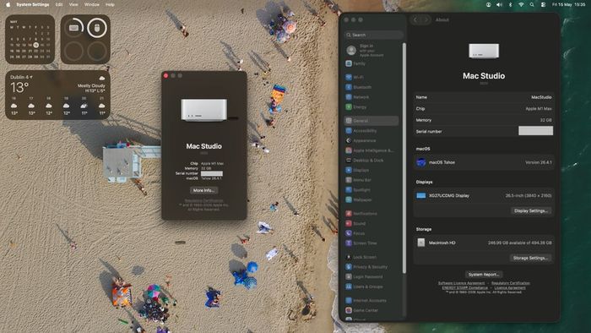The width and height of the screenshot is (591, 333).
Task: Click the mouse battery widget ring
Action: pyautogui.click(x=97, y=28)
